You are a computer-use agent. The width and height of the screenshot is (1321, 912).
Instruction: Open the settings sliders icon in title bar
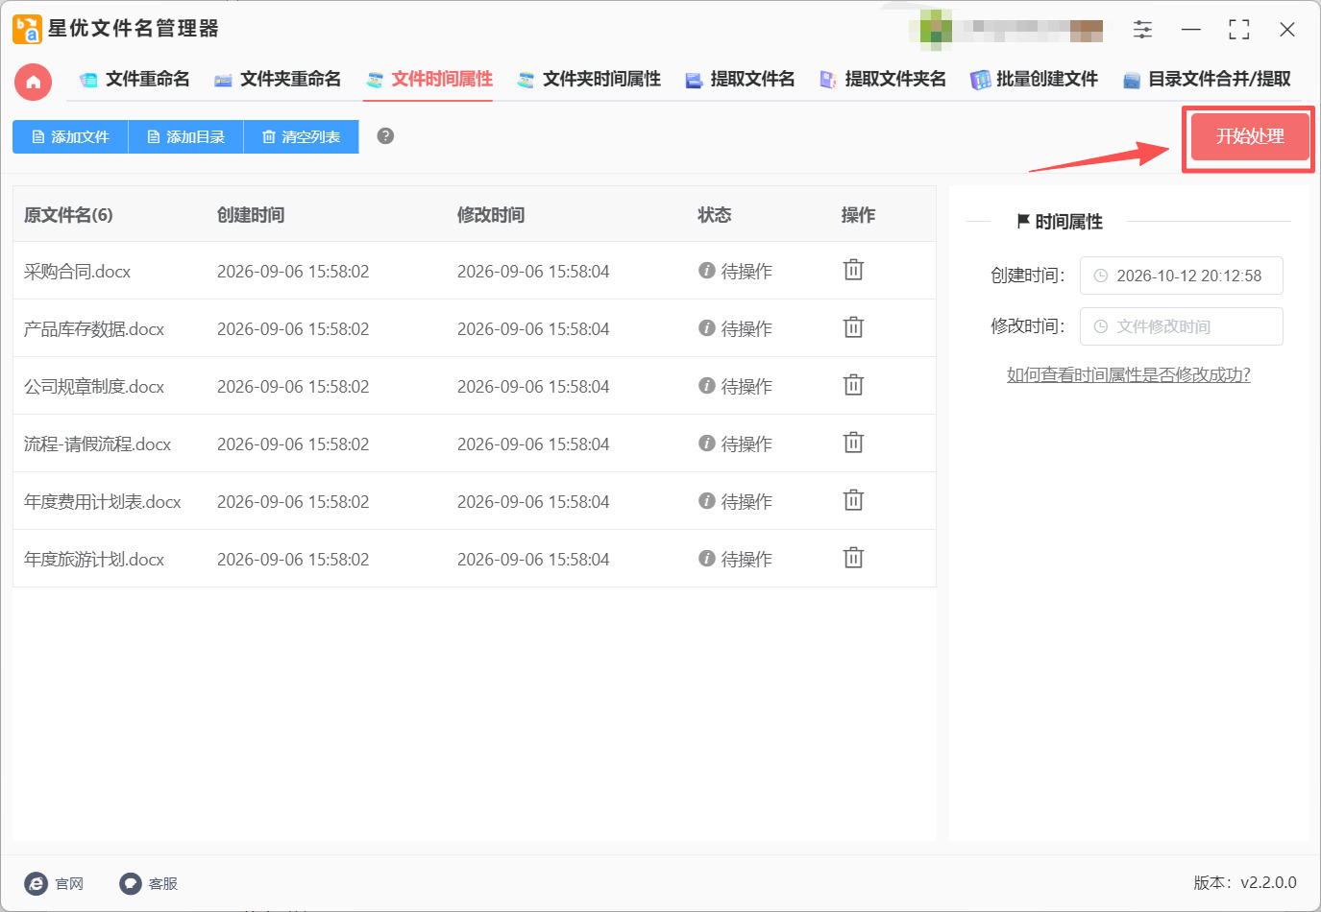click(1142, 30)
